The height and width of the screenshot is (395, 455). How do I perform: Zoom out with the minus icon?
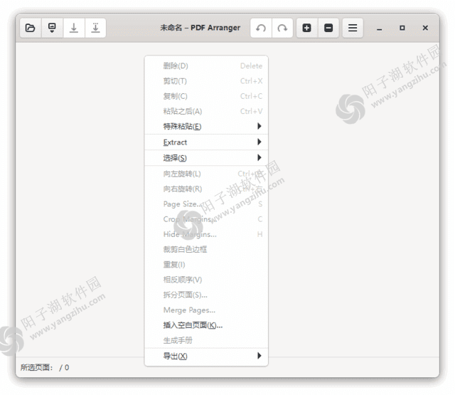tap(328, 28)
